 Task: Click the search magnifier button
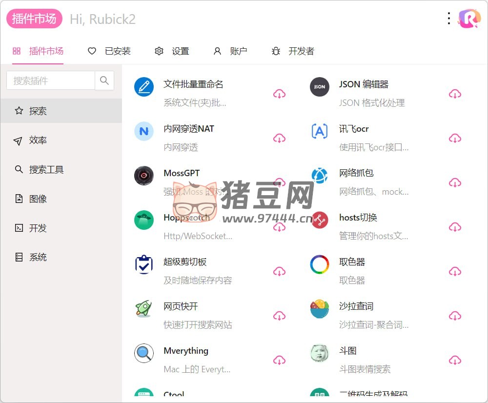104,81
